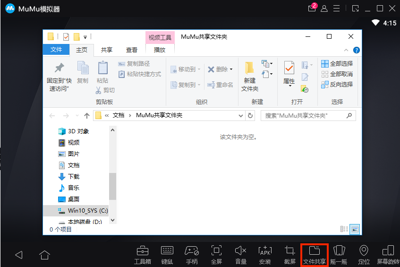Open the New item dropdown
Image resolution: width=400 pixels, height=267 pixels.
[267, 63]
